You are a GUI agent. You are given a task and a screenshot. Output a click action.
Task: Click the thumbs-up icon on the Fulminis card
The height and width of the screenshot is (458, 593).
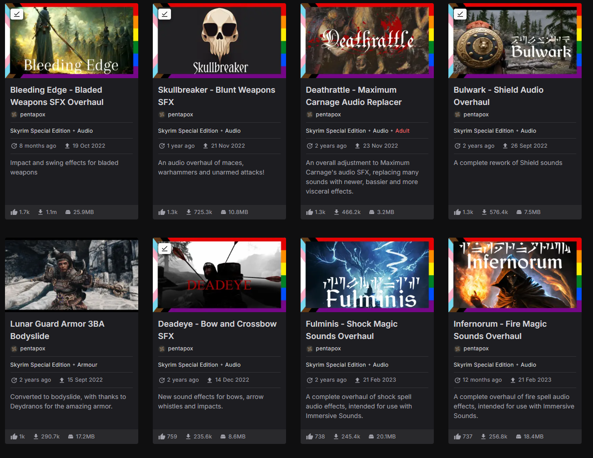(x=310, y=437)
